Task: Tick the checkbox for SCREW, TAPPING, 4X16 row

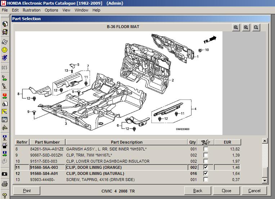Action: pyautogui.click(x=206, y=180)
